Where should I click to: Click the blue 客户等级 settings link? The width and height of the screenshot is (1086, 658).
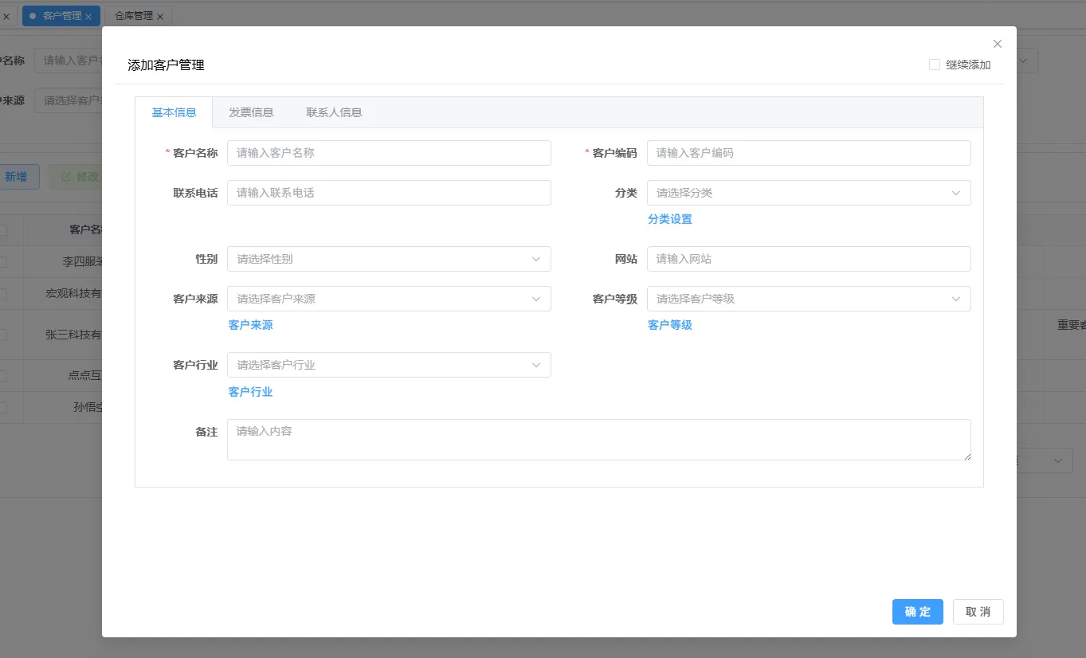point(669,325)
